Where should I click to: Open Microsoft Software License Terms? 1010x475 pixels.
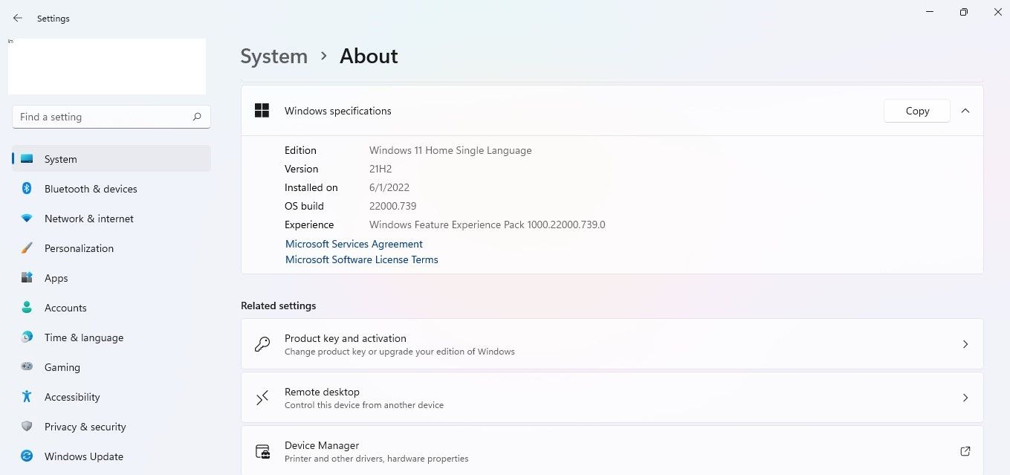pos(361,259)
